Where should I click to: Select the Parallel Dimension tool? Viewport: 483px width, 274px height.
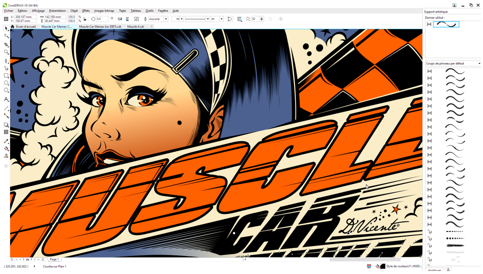[x=6, y=108]
